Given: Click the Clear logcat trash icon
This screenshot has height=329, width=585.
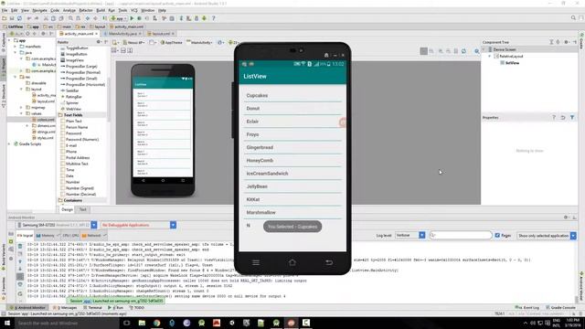Looking at the screenshot, I should [x=20, y=246].
